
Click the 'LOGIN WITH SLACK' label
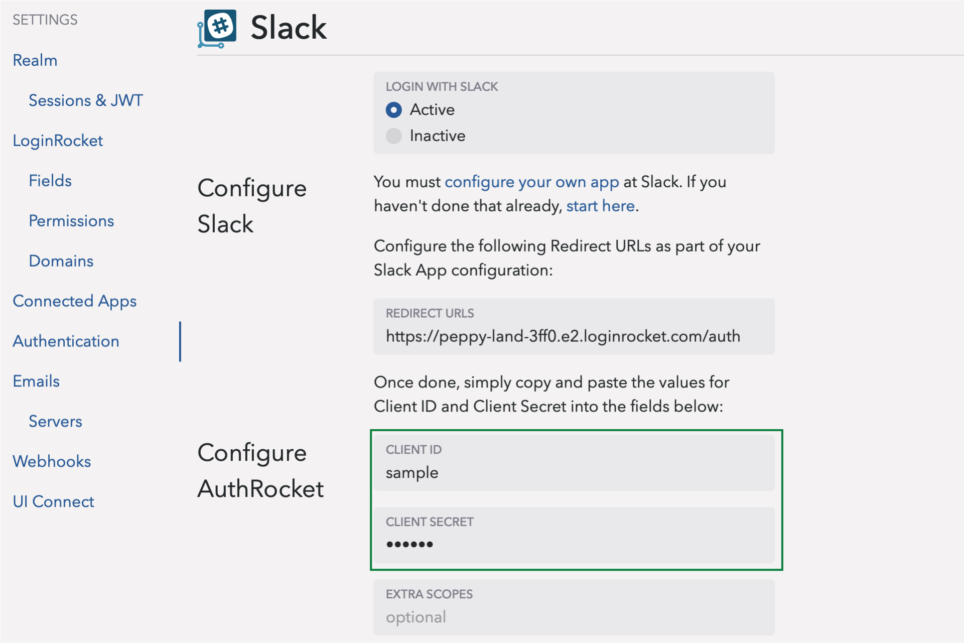coord(442,87)
